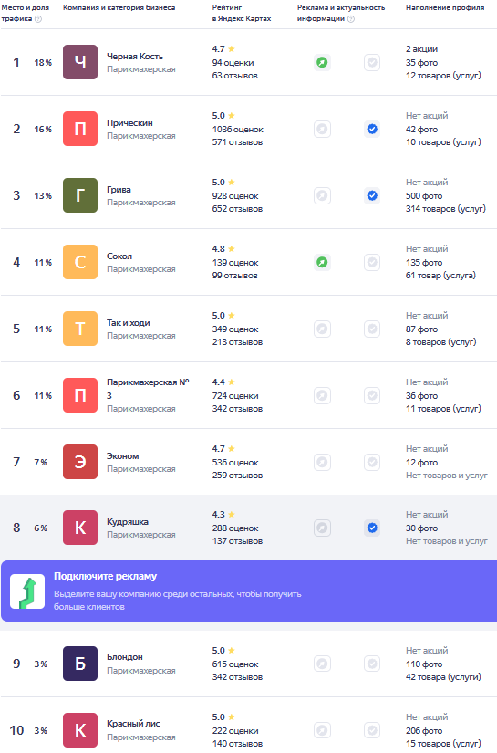Image resolution: width=497 pixels, height=753 pixels.
Task: Open the Сокол company name link
Action: pyautogui.click(x=119, y=256)
